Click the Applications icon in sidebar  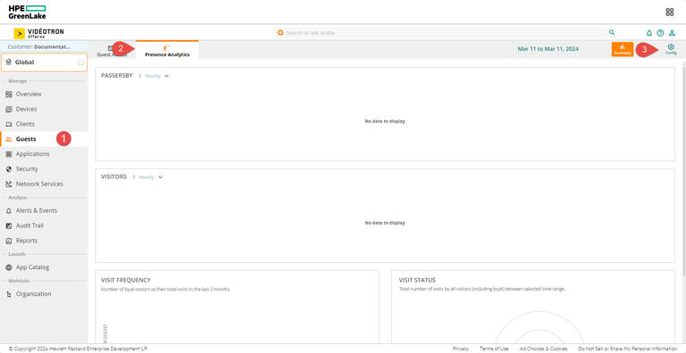(x=9, y=154)
